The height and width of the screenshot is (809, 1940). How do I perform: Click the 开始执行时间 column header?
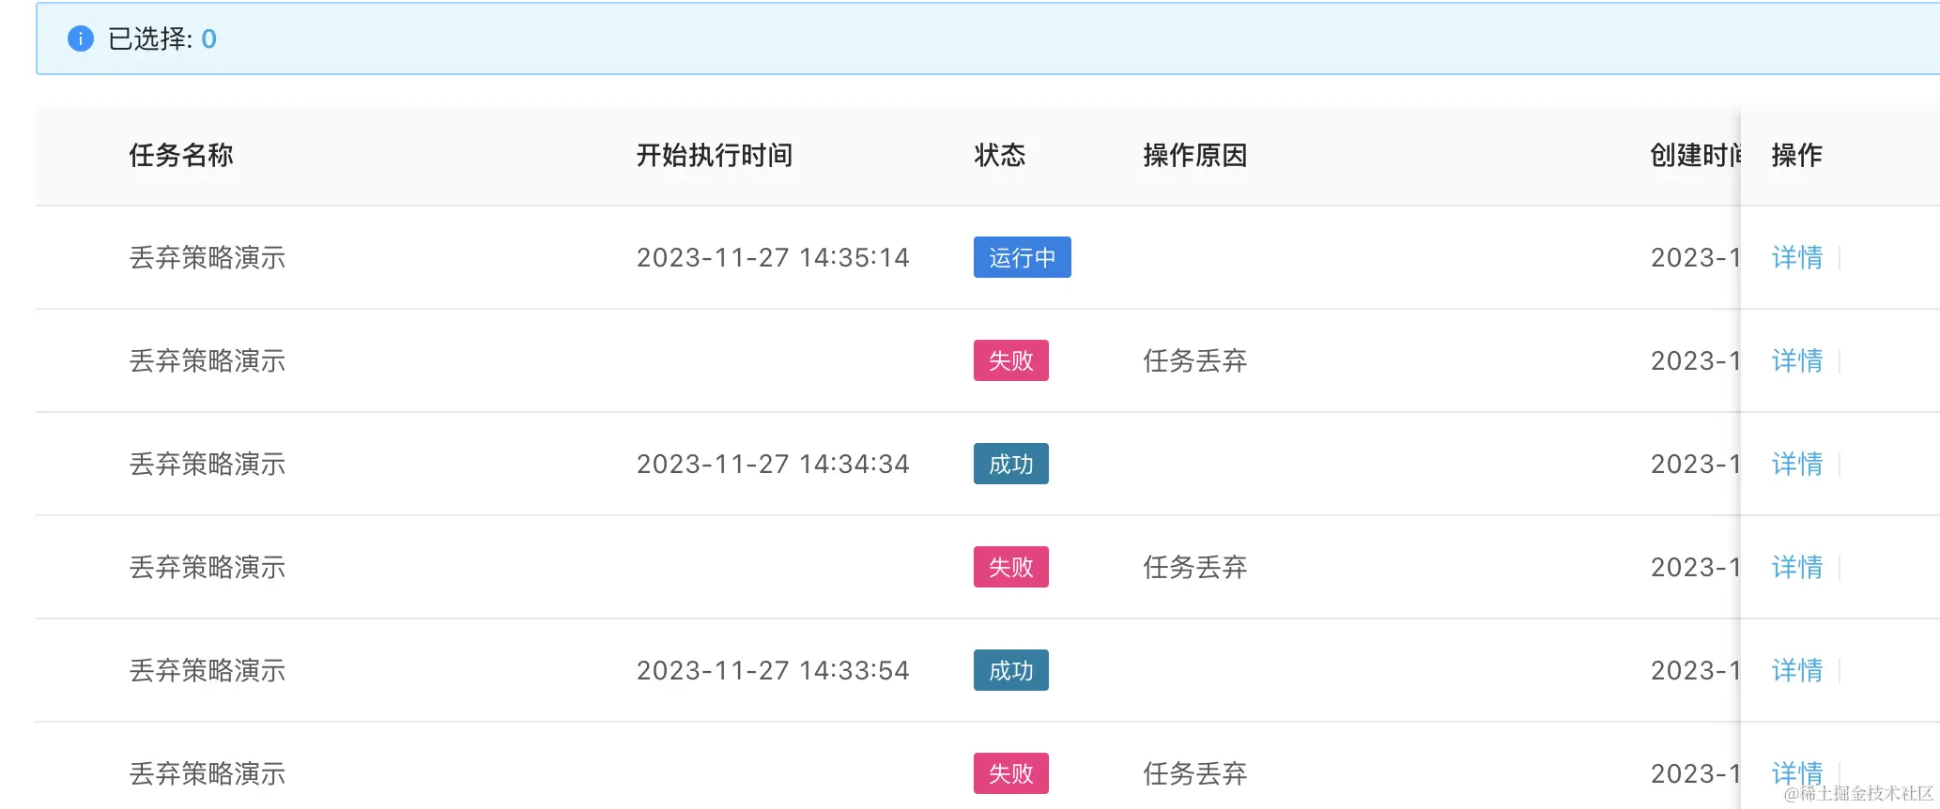(714, 155)
